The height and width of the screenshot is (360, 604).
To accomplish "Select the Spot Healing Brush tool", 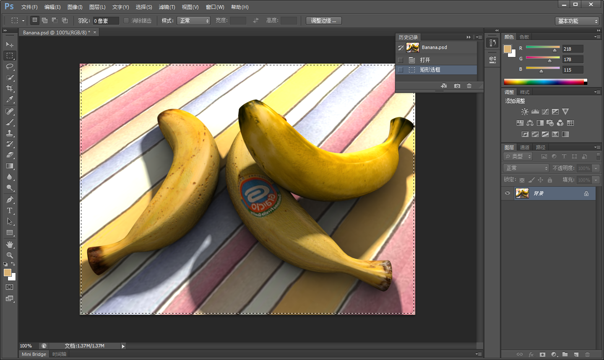I will point(10,111).
